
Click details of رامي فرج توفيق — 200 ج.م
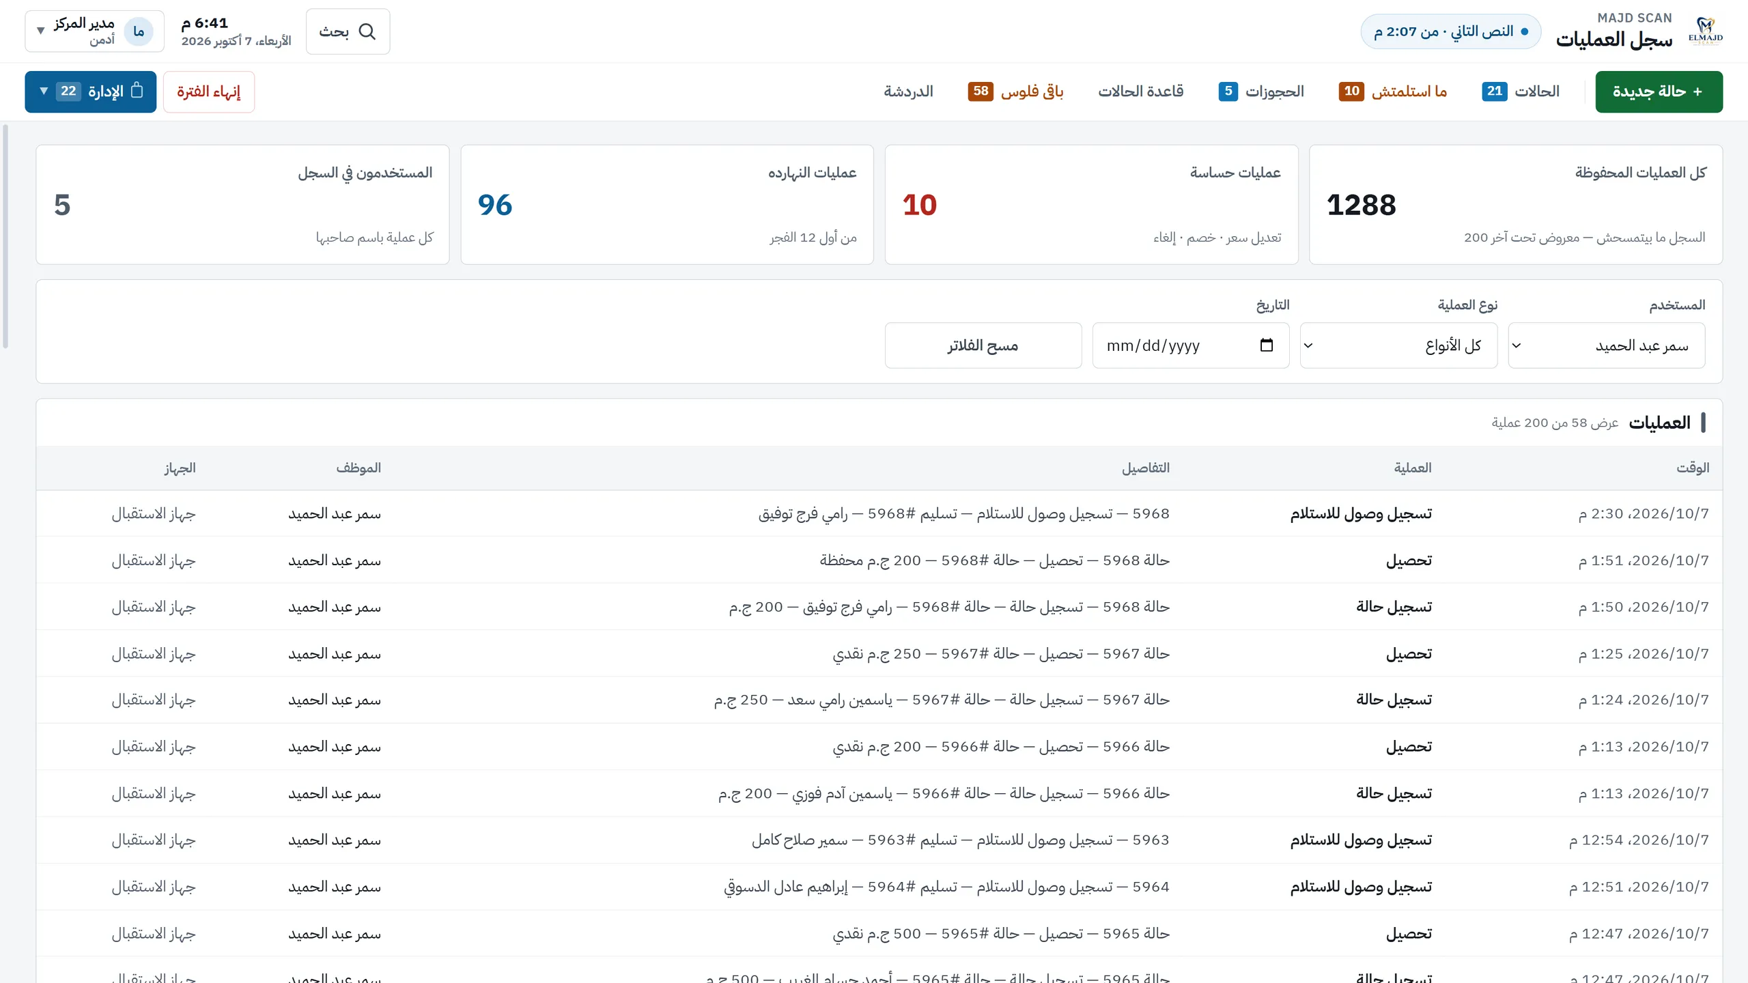pos(949,607)
